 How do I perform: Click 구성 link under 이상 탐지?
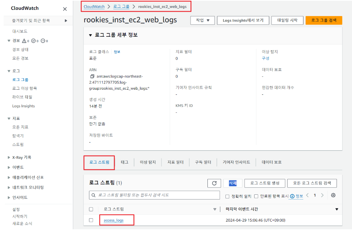(265, 58)
